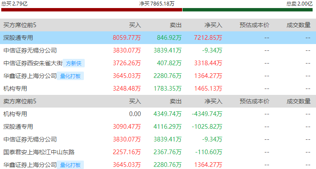Click the 方新侠 tag
The width and height of the screenshot is (316, 169).
[74, 63]
